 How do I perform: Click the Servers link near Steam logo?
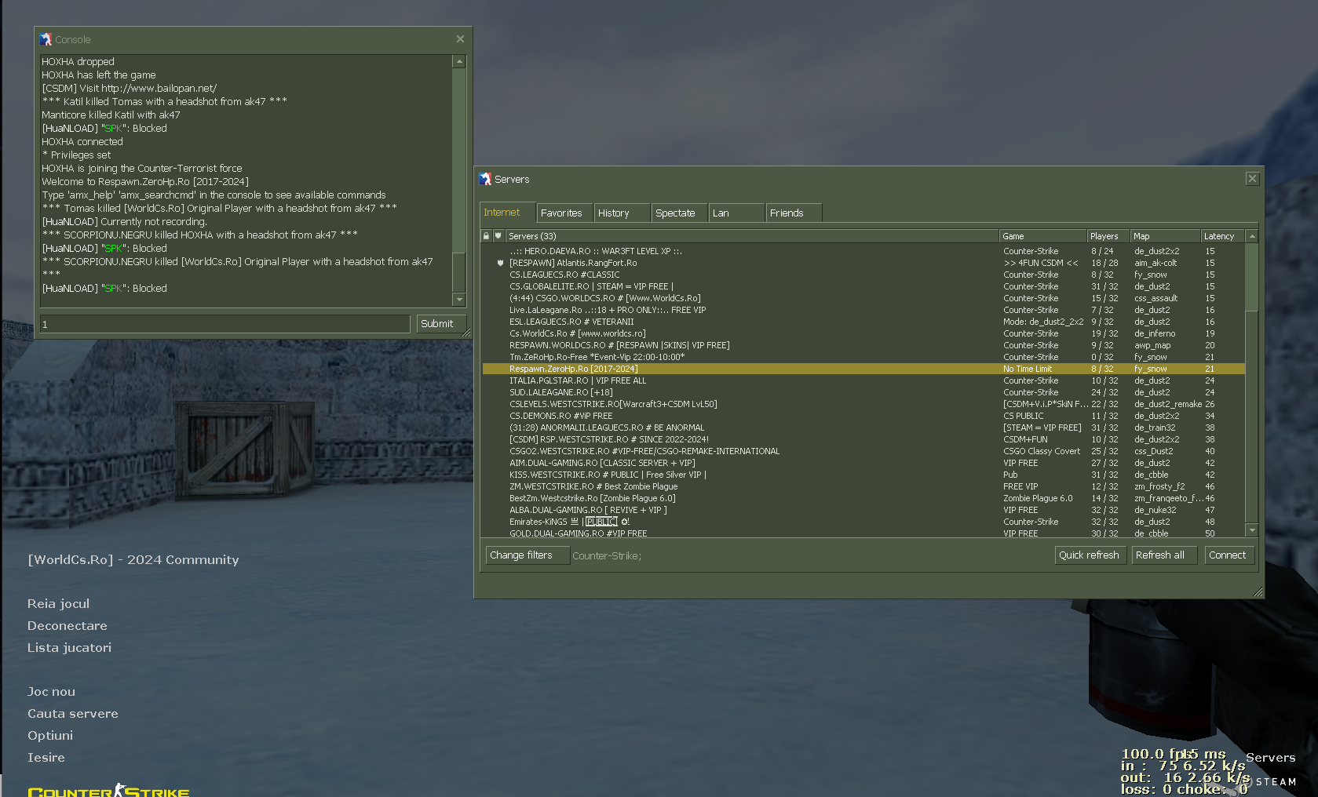(x=1270, y=758)
